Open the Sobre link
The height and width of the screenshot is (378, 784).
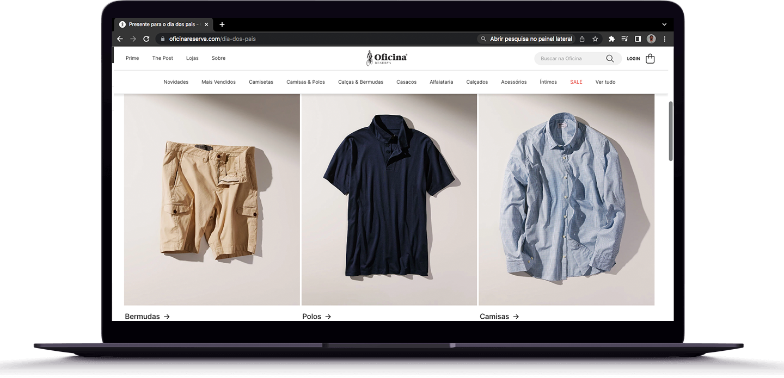click(218, 58)
